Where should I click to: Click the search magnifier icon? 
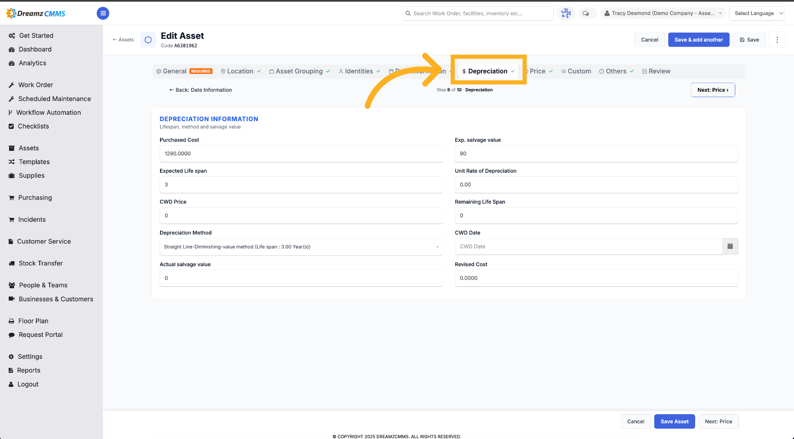pos(408,13)
